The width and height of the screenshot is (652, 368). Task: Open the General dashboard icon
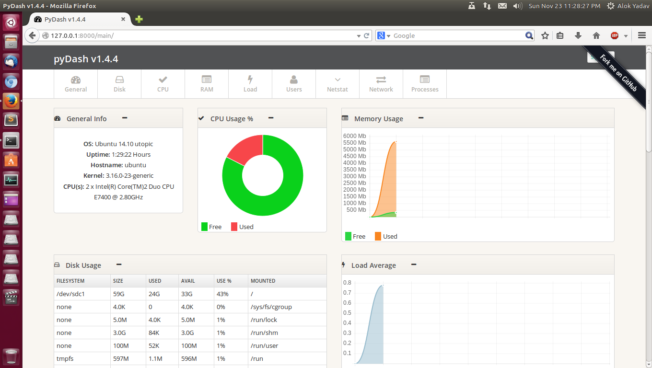(x=76, y=80)
